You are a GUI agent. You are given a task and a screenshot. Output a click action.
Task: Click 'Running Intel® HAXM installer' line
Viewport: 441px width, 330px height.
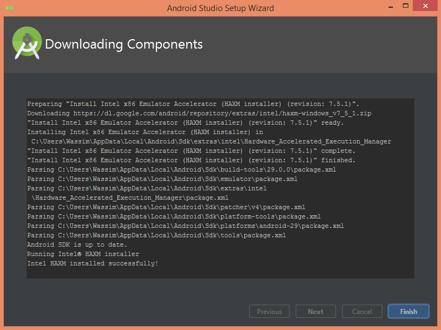(83, 254)
